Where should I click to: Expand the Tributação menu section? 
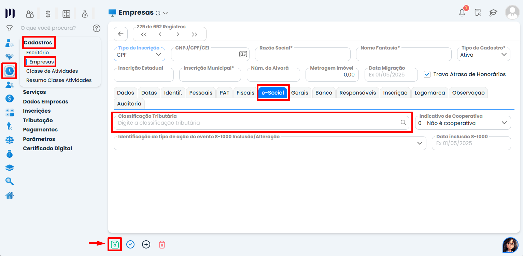(x=38, y=120)
